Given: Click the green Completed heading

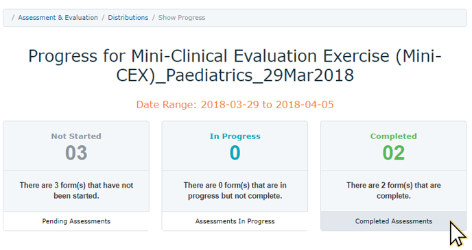Looking at the screenshot, I should click(393, 136).
